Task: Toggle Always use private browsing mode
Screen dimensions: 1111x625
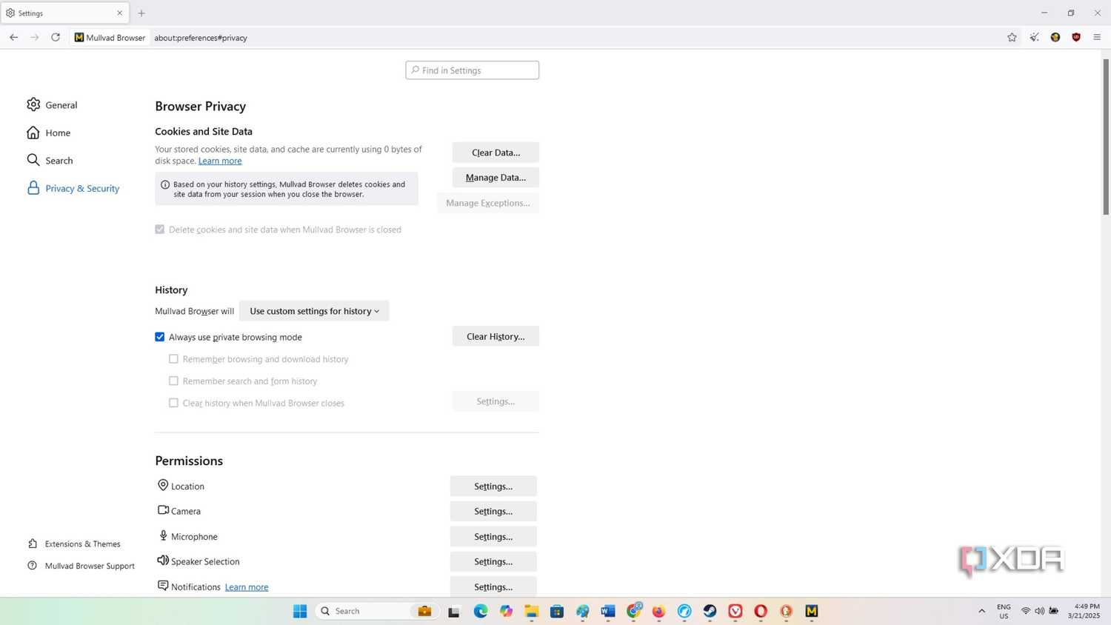Action: click(159, 337)
